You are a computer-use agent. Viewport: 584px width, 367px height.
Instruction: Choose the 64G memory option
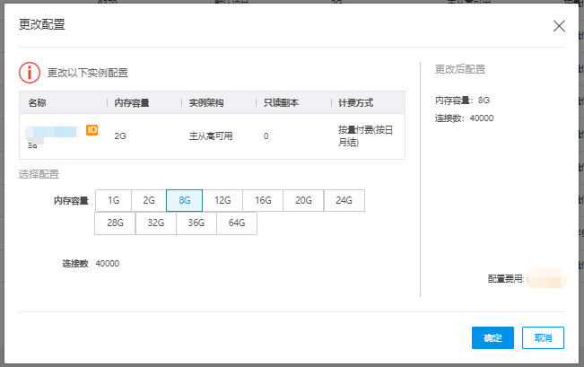point(237,223)
